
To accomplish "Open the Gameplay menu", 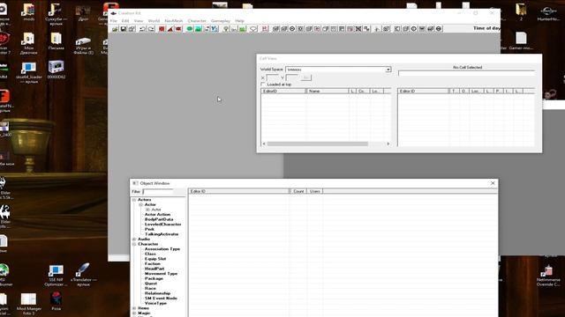I will coord(221,21).
